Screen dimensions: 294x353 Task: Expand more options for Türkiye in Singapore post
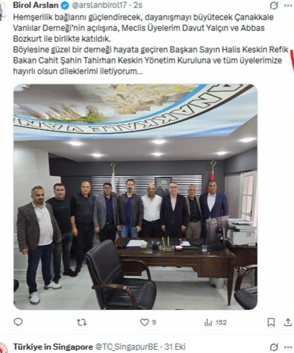288,348
